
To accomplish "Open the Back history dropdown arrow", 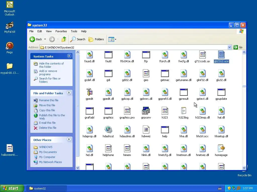I will (45, 39).
